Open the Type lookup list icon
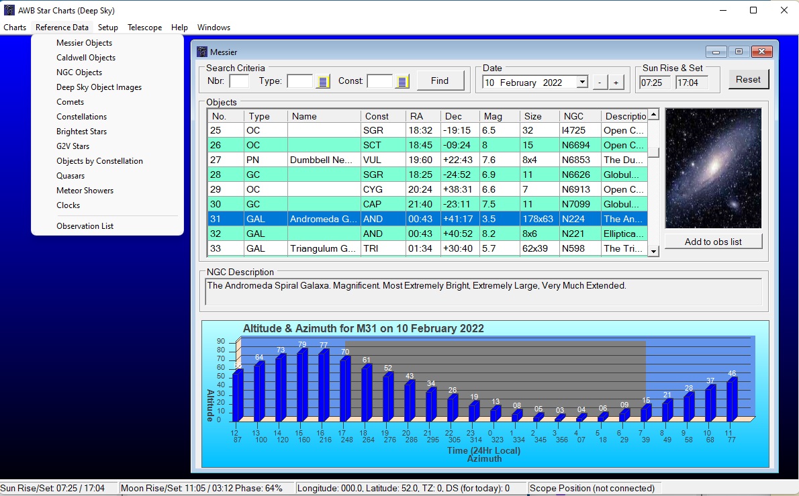 click(x=323, y=82)
